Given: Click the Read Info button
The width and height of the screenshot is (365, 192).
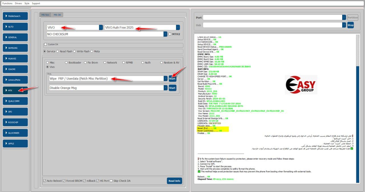Looking at the screenshot, I should (x=175, y=181).
